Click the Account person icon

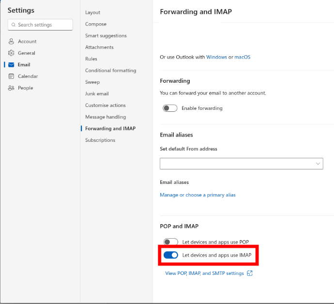click(x=11, y=41)
